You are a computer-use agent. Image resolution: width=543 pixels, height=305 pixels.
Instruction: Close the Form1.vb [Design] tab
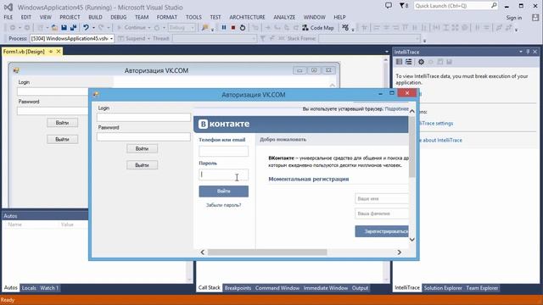point(59,51)
